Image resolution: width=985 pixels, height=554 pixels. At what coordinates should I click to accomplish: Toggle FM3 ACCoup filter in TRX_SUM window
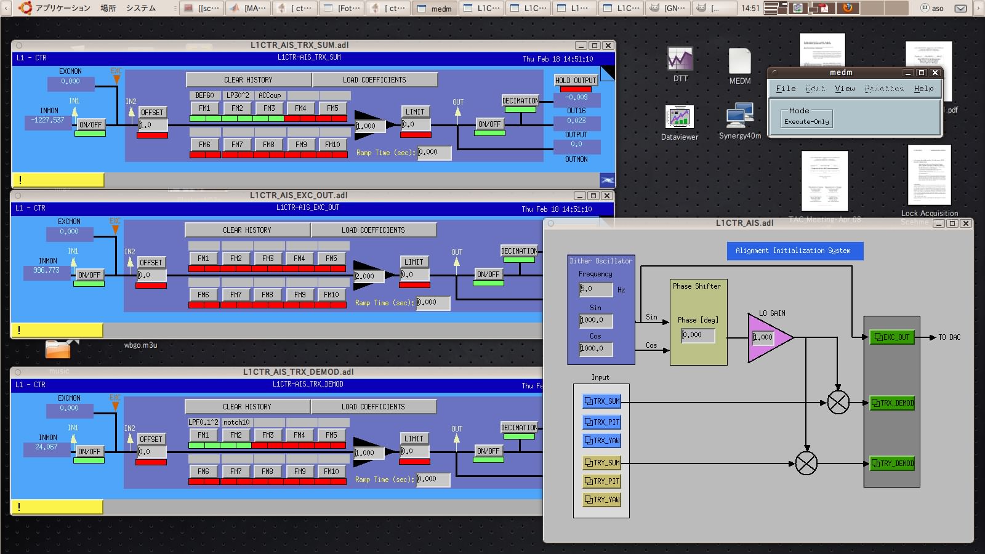[x=269, y=108]
